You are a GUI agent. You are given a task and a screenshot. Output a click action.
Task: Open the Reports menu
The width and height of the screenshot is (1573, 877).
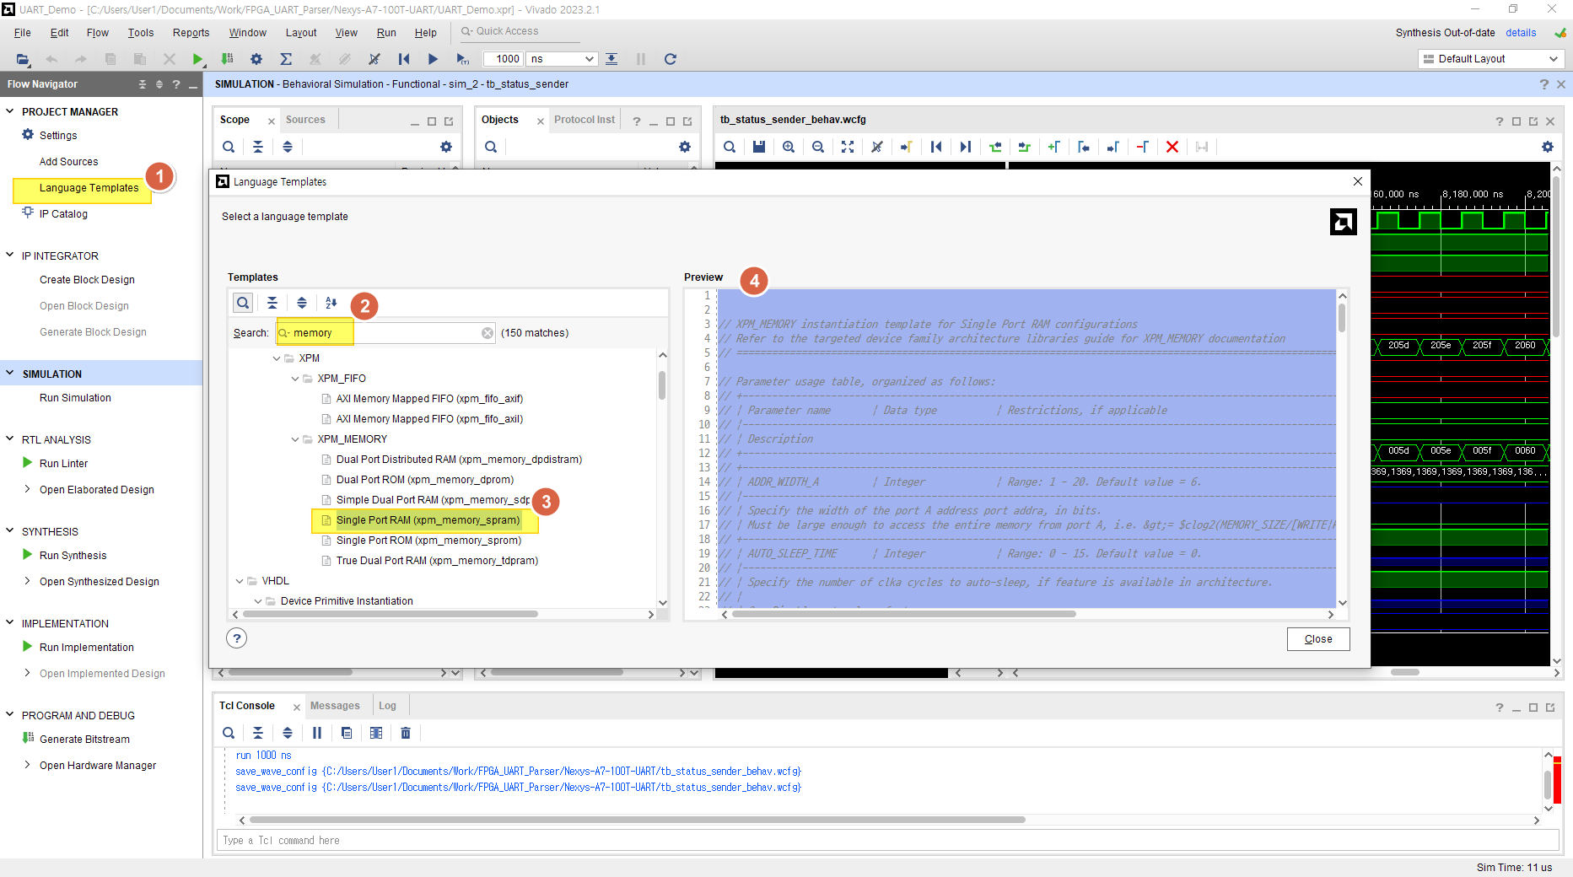tap(191, 33)
